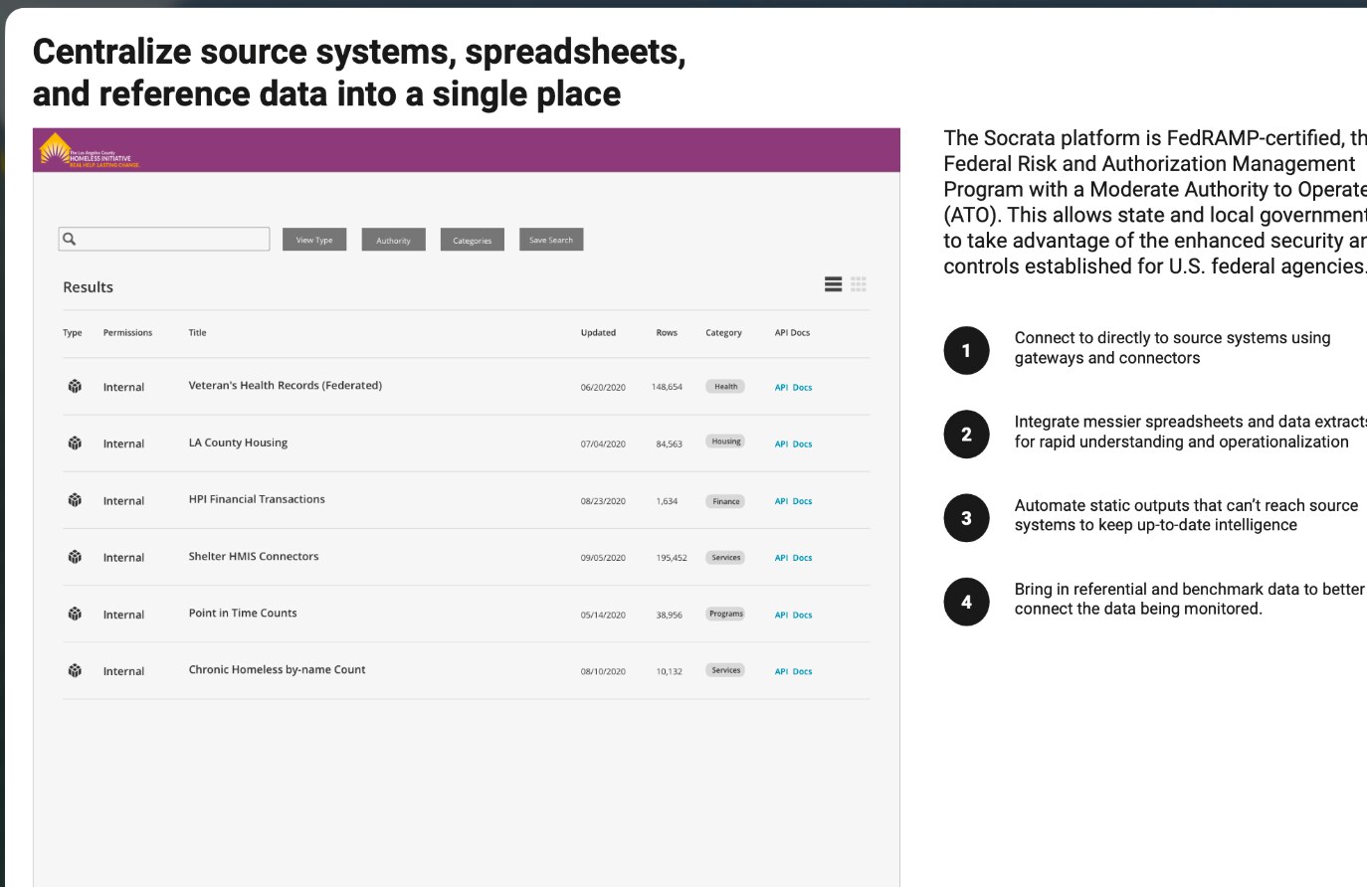Open API link for Chronic Homeless by-name Count
The width and height of the screenshot is (1367, 887).
pos(781,672)
